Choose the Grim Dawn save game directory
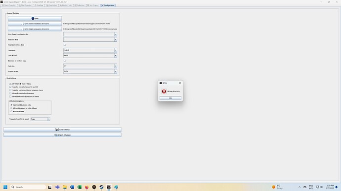This screenshot has height=191, width=341. click(x=35, y=29)
